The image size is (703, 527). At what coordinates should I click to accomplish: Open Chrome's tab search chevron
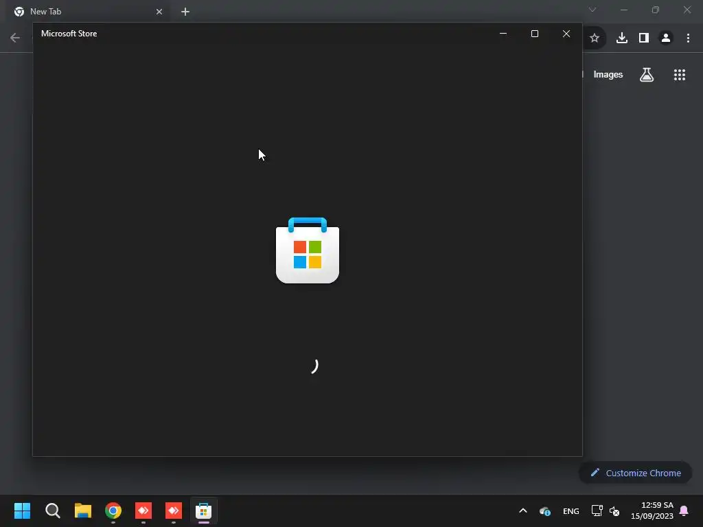tap(592, 10)
